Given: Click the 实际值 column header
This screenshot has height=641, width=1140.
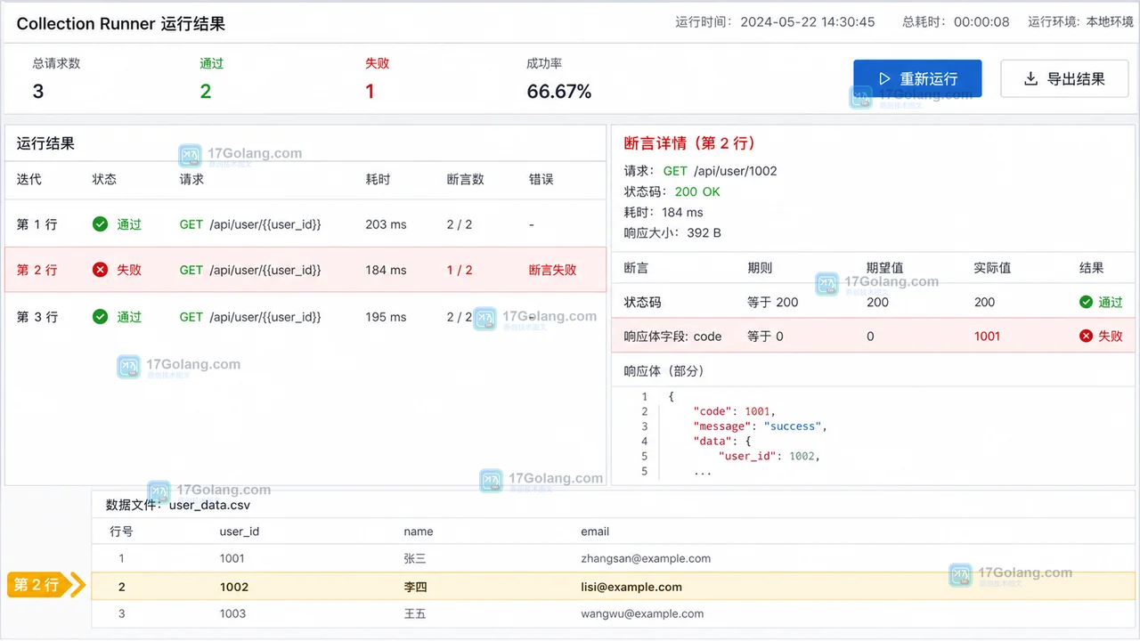Looking at the screenshot, I should (993, 267).
